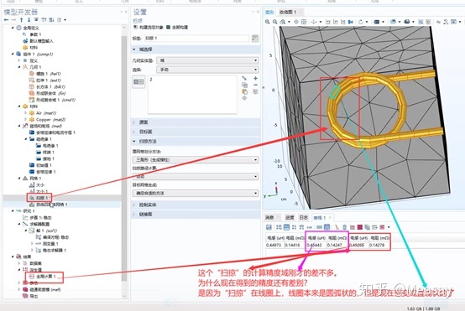
Task: Click the blue scene light icon in Graphics toolbar
Action: tap(377, 22)
